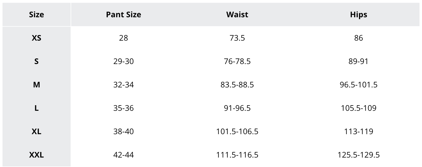
Task: Click the Hips column header
Action: click(359, 14)
